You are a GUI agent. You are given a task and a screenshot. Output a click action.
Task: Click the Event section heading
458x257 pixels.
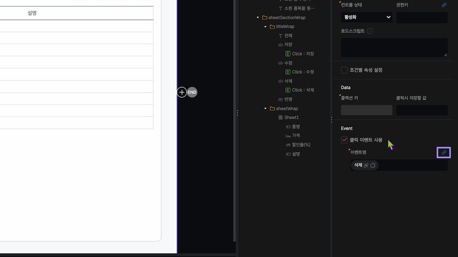347,128
